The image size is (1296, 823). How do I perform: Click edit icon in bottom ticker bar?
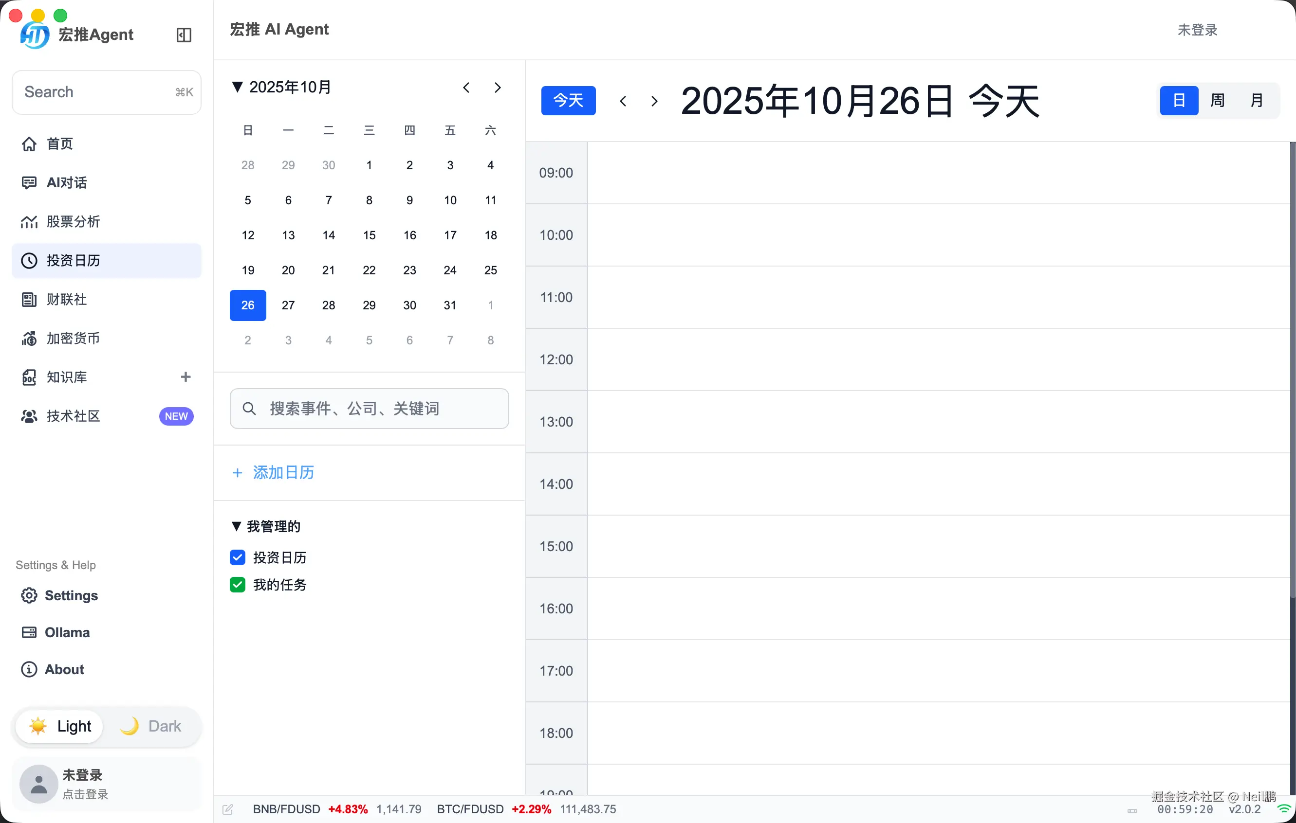click(228, 809)
